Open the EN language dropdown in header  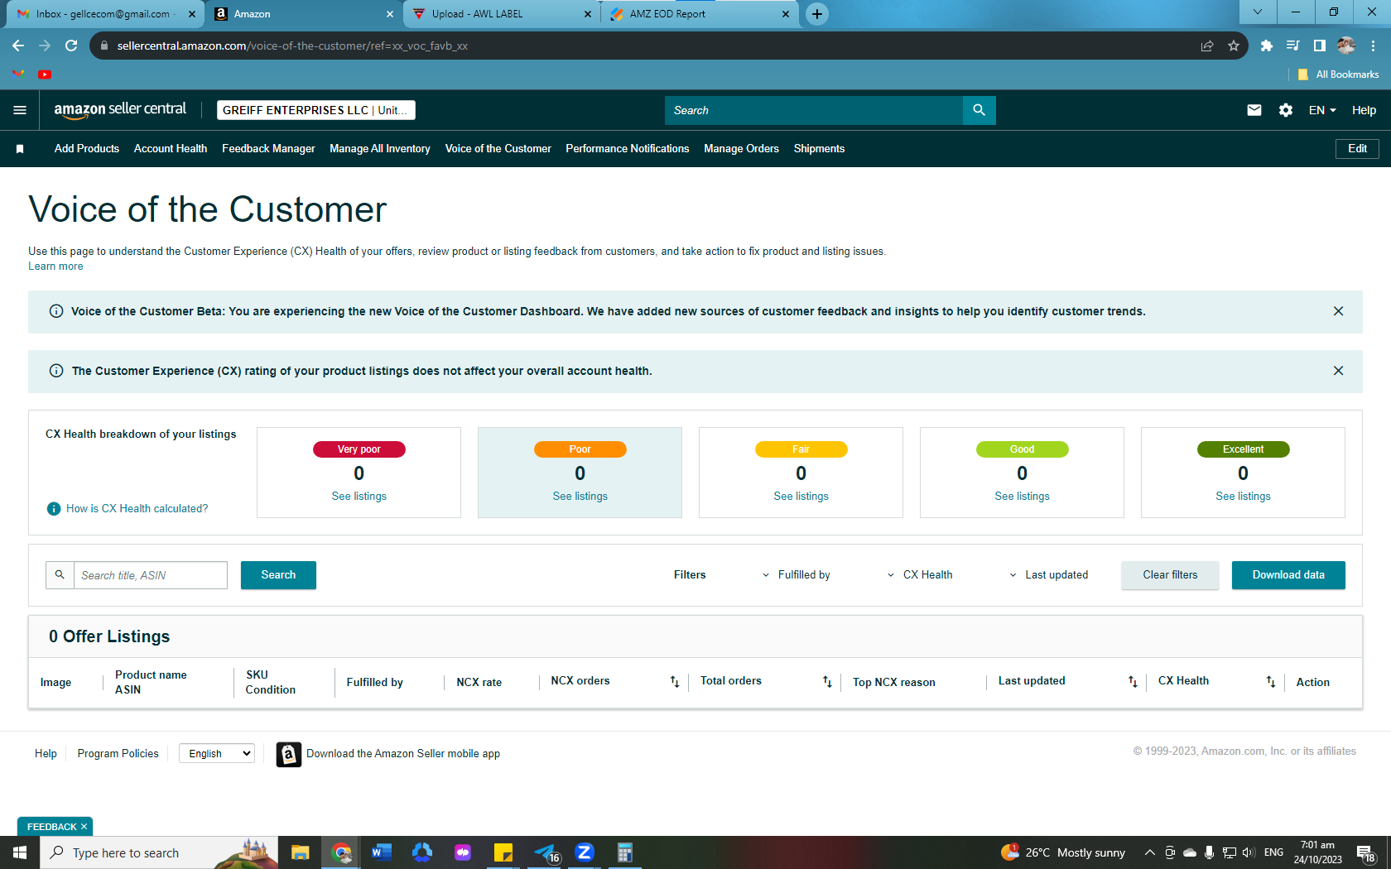pos(1322,110)
